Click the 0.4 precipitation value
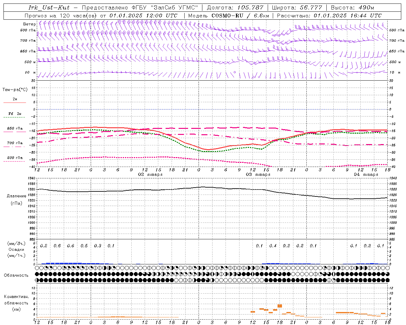Image resolution: width=406 pixels, height=325 pixels. click(x=273, y=246)
